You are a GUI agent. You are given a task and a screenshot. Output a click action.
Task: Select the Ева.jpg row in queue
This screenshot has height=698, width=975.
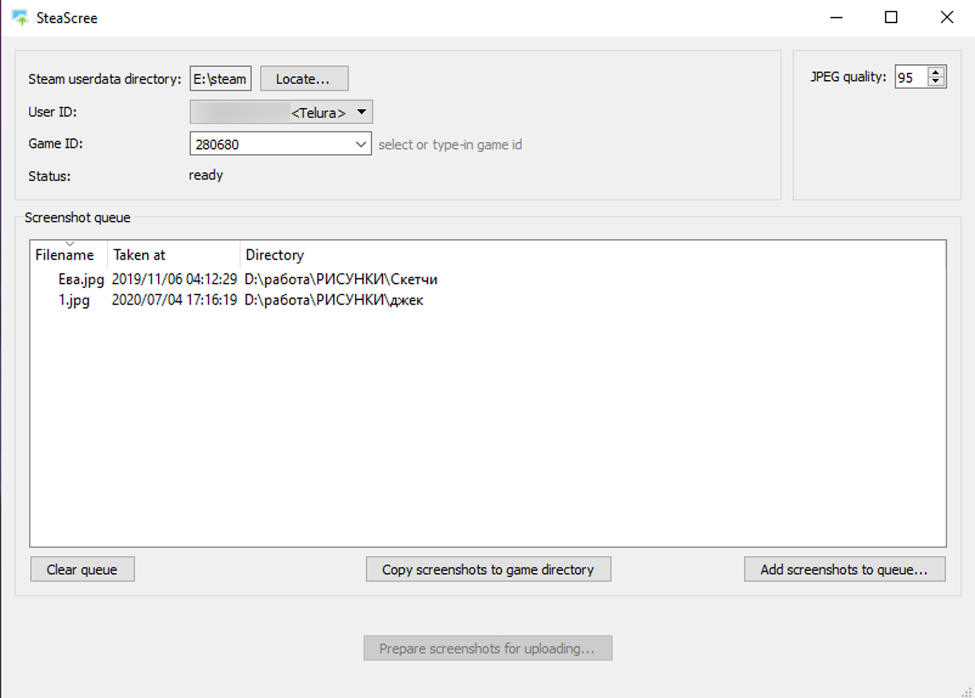point(81,279)
